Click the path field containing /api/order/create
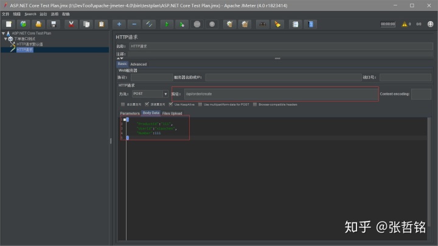The width and height of the screenshot is (438, 246). [x=281, y=94]
